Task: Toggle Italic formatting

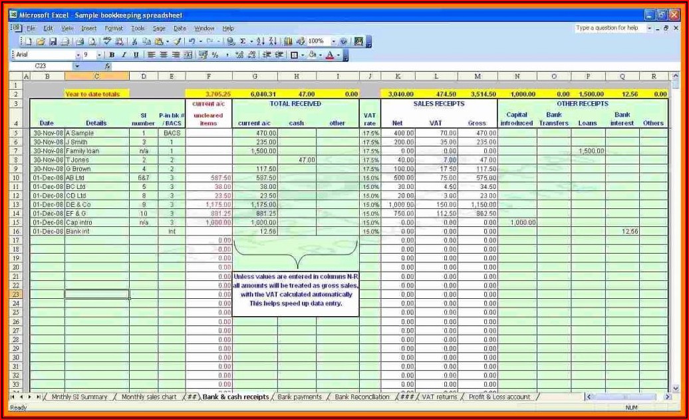Action: [124, 55]
